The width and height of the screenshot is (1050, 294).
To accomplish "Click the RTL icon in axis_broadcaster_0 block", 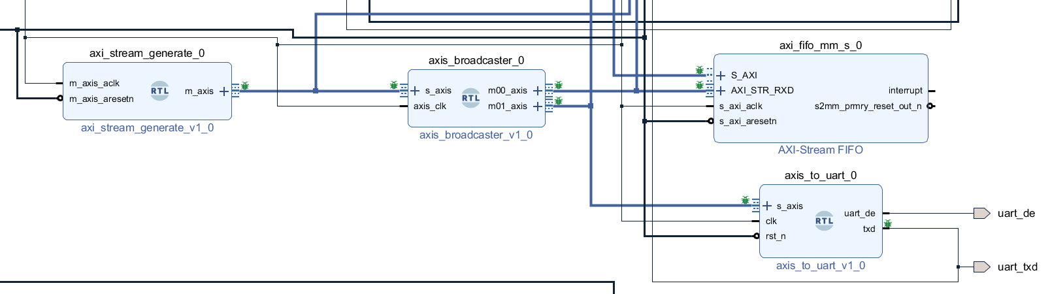I will pos(470,98).
